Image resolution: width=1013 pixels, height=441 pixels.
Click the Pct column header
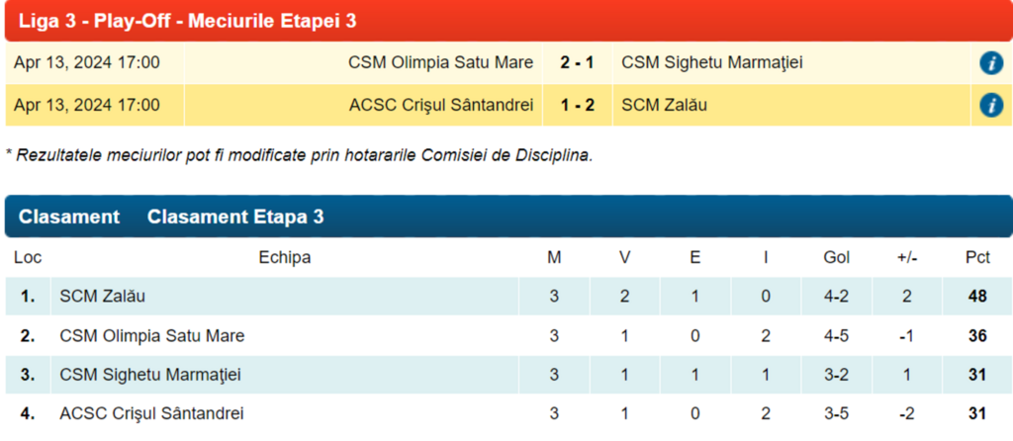[x=977, y=258]
